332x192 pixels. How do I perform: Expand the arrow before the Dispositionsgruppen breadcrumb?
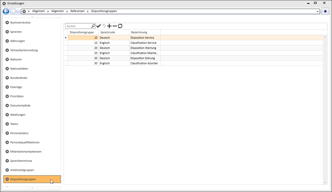(x=88, y=12)
